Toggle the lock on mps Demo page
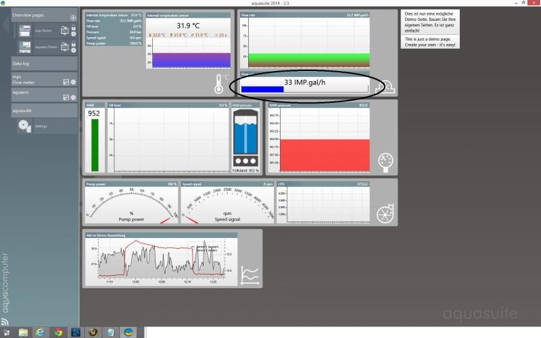The image size is (541, 338). tap(73, 26)
